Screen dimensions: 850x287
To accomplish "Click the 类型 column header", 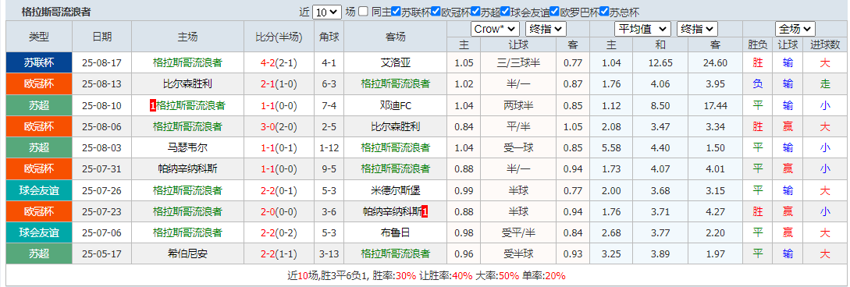I will pos(39,37).
